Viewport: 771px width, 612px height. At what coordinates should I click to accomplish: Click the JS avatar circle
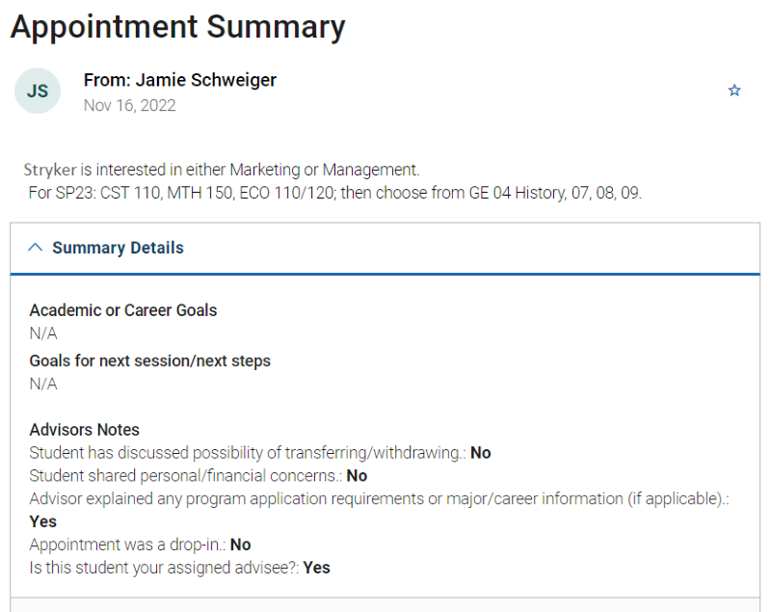pyautogui.click(x=38, y=92)
